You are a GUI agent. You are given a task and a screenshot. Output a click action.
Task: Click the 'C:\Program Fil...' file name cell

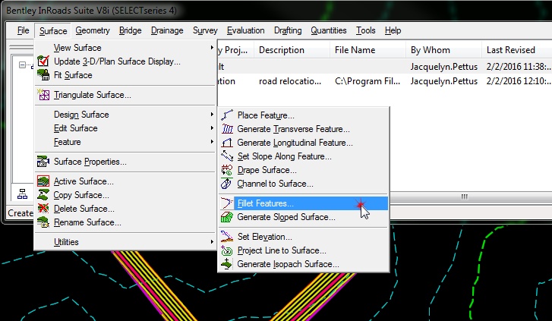(367, 81)
